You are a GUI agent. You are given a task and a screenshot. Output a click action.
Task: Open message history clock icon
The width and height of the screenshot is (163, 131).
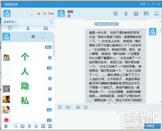pyautogui.click(x=85, y=107)
